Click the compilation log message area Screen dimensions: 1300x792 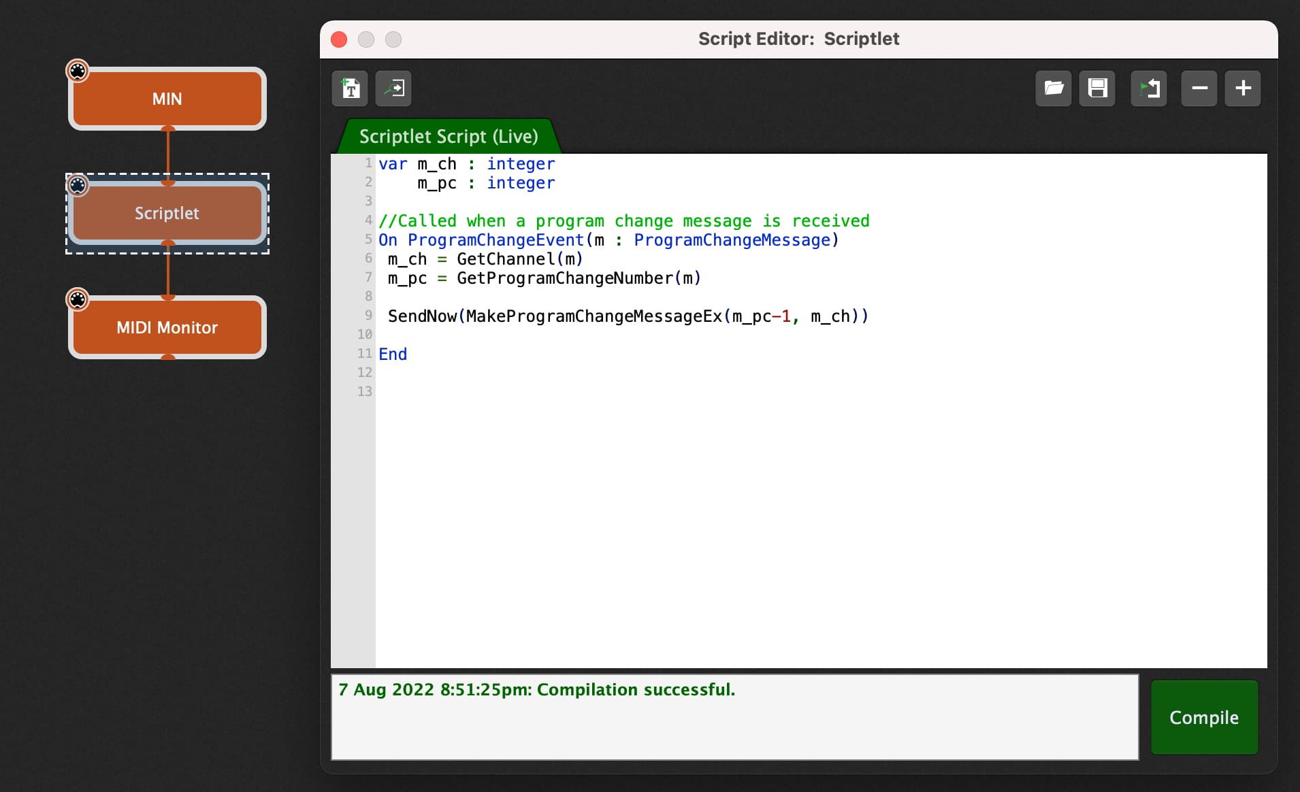click(734, 717)
